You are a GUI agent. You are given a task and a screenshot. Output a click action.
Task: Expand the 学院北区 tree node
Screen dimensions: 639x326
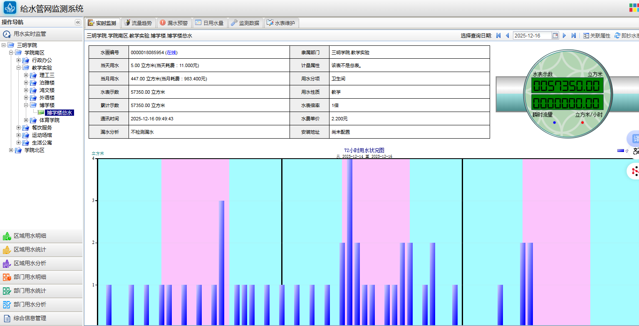11,150
